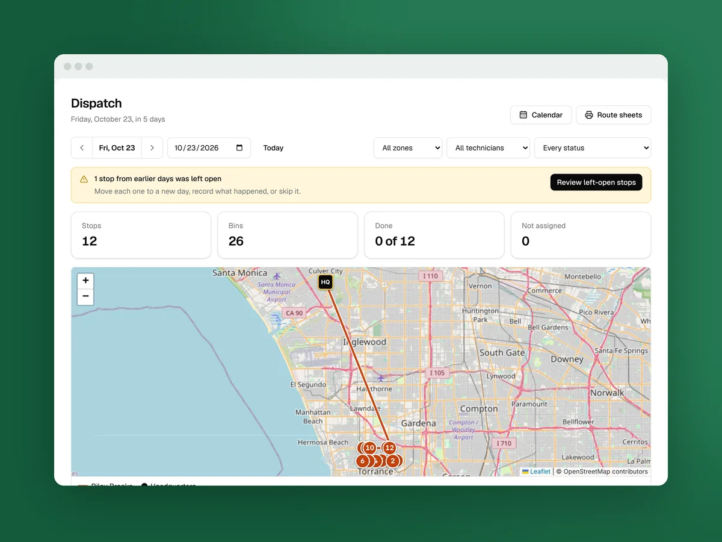
Task: Click the 'Friday, October 23, in 5 days' subtitle
Action: tap(118, 119)
